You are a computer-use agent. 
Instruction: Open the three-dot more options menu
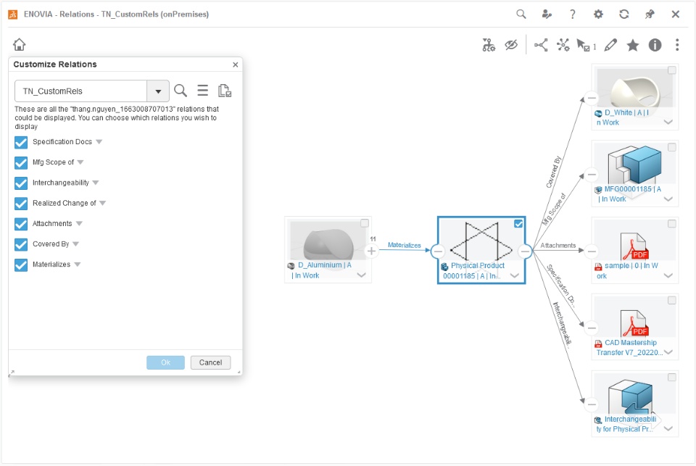click(x=677, y=45)
